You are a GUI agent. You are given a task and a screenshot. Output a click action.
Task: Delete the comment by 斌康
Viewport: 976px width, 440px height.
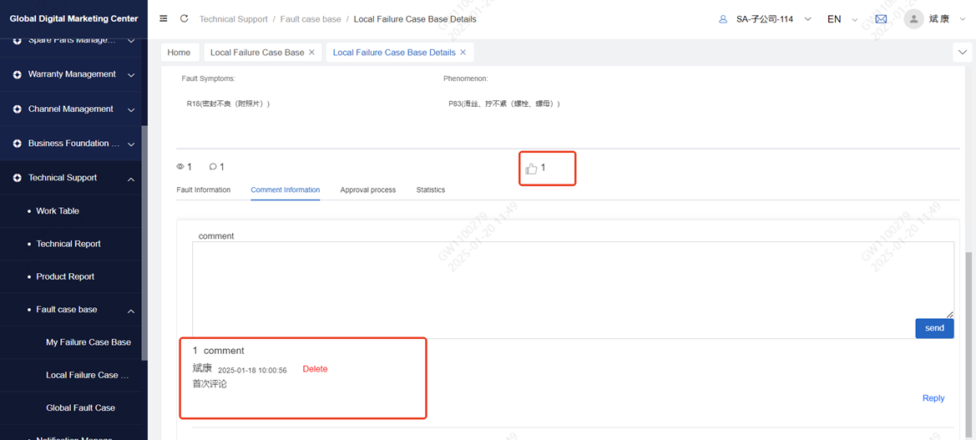click(x=315, y=369)
